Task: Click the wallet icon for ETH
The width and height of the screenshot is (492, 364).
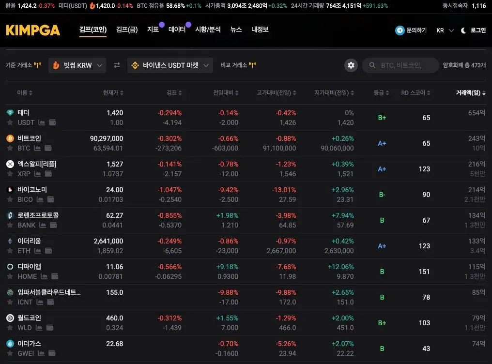Action: [x=48, y=251]
